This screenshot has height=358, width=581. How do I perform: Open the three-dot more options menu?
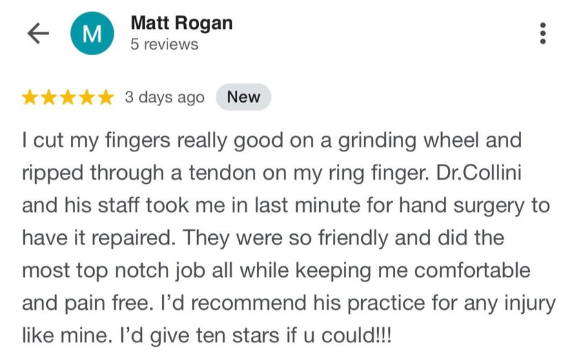click(x=542, y=33)
